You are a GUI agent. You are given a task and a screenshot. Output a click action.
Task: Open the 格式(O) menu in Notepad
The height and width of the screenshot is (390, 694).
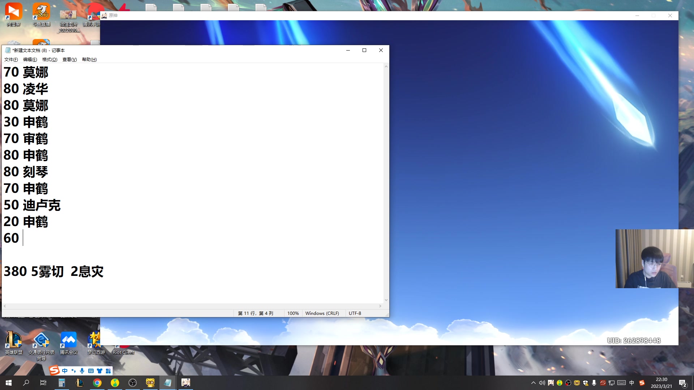pyautogui.click(x=50, y=60)
